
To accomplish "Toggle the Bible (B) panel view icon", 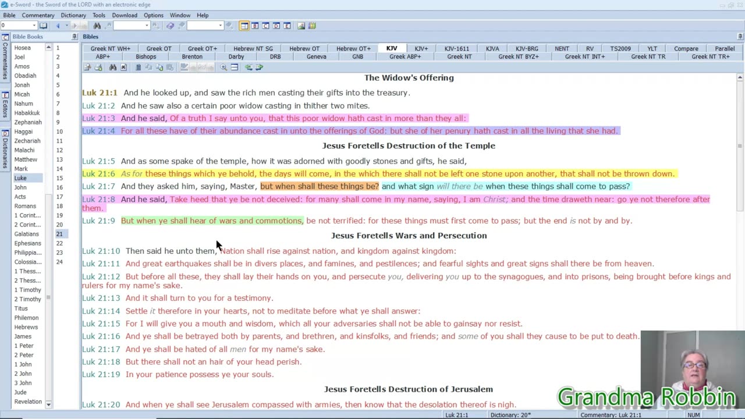I will coord(255,26).
